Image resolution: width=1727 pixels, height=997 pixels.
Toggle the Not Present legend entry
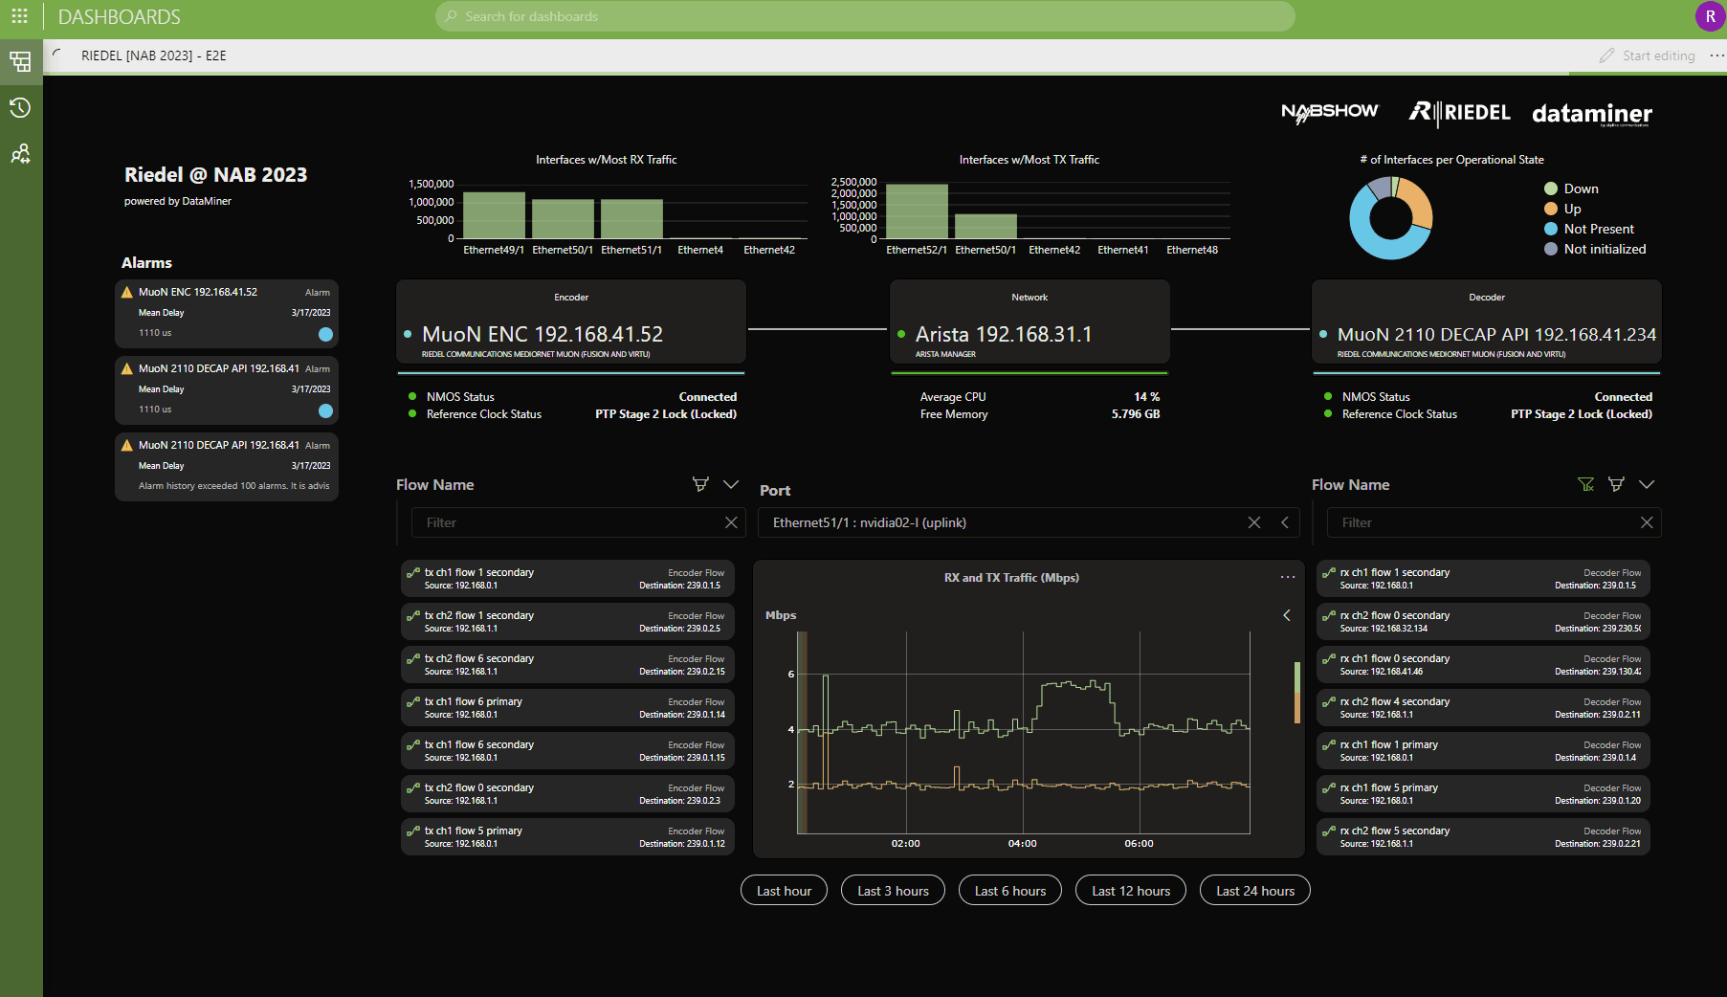(x=1589, y=229)
